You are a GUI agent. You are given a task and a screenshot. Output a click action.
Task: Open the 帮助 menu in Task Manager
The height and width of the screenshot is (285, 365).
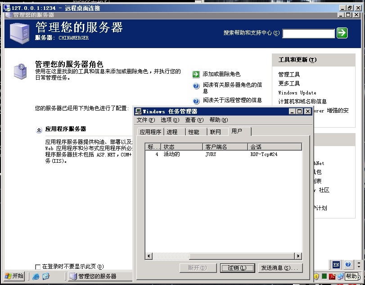219,120
